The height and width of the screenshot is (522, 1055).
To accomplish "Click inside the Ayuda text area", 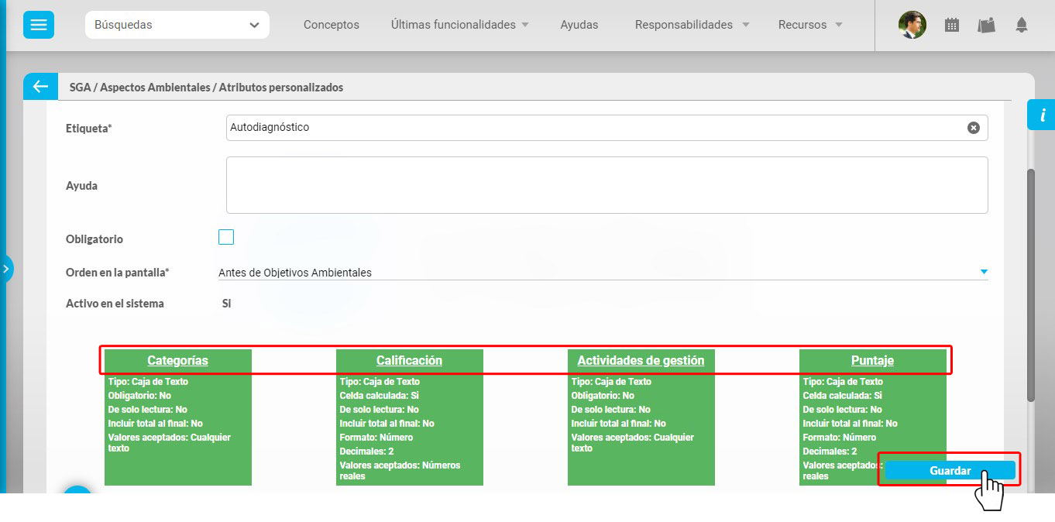I will tap(607, 185).
